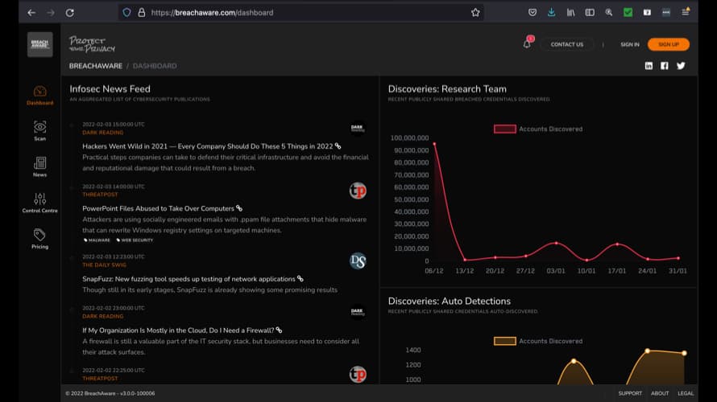Open the Twitter social icon
This screenshot has height=402, width=717.
coord(681,66)
